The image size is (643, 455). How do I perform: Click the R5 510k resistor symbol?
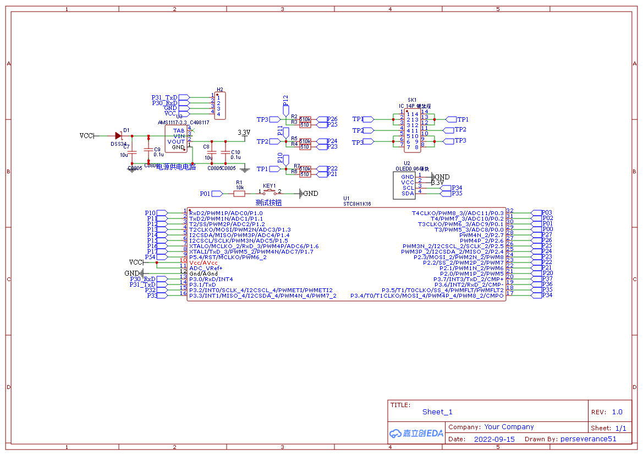pyautogui.click(x=305, y=141)
